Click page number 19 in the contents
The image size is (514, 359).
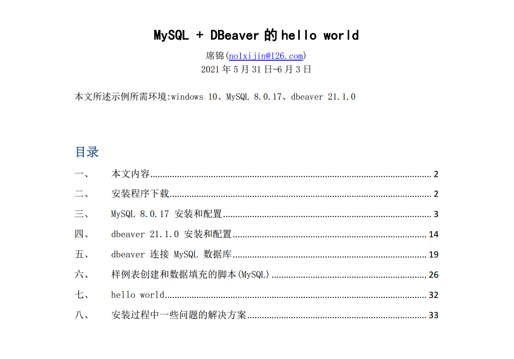click(434, 254)
